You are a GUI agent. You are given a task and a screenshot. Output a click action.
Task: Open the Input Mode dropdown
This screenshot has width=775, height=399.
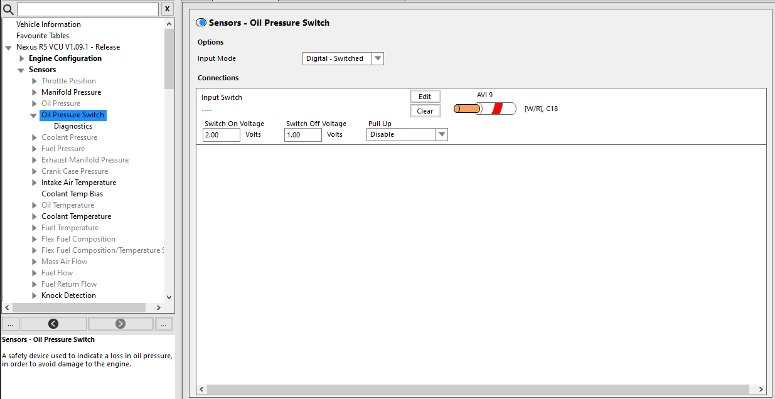click(377, 58)
